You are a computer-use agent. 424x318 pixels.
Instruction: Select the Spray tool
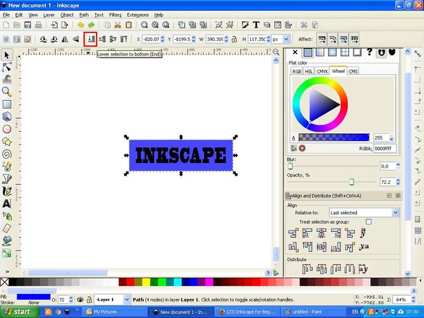click(7, 216)
